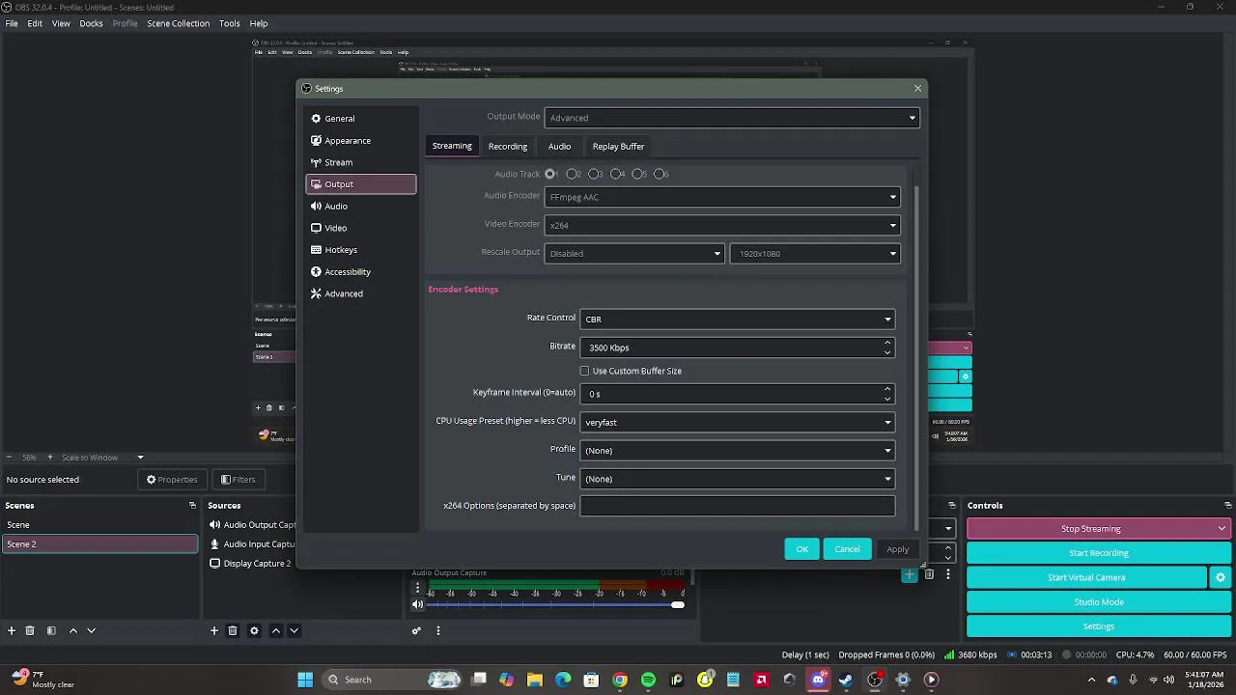Increase Bitrate with stepper up arrow

click(887, 342)
